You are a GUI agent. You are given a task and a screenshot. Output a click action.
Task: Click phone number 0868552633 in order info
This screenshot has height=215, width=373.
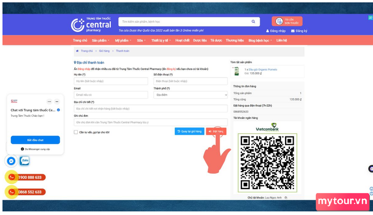pyautogui.click(x=241, y=111)
